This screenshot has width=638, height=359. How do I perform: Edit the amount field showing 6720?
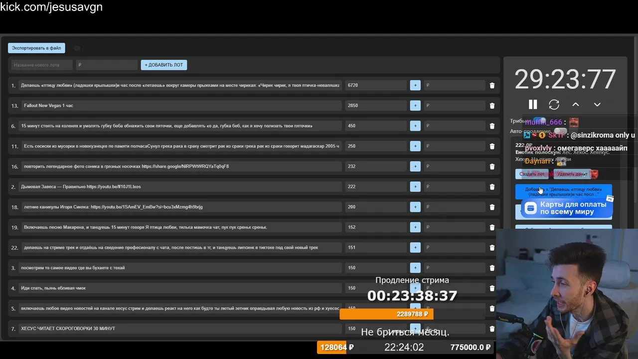click(376, 85)
